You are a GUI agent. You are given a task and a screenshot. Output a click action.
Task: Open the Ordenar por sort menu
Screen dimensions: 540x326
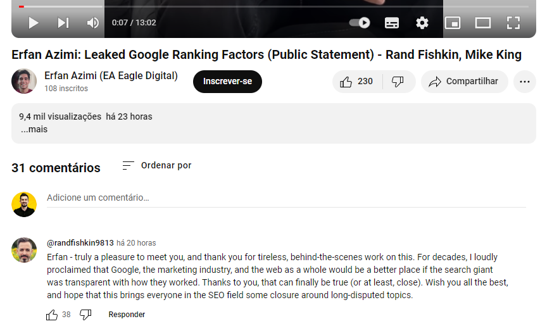click(x=156, y=165)
